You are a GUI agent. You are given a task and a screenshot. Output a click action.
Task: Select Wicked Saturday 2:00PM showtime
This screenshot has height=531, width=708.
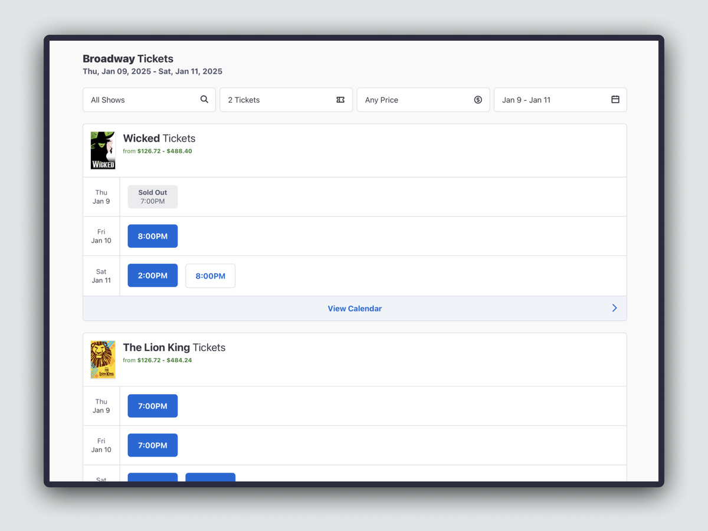(153, 276)
